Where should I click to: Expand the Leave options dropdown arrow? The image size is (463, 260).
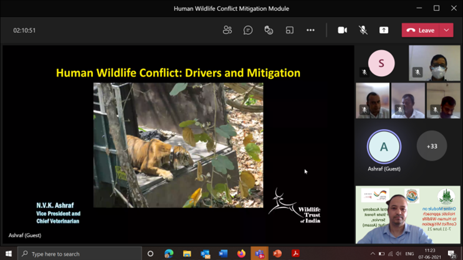(446, 30)
